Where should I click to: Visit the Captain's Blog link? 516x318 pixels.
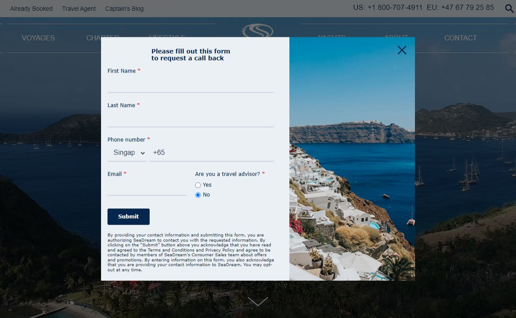(x=124, y=9)
